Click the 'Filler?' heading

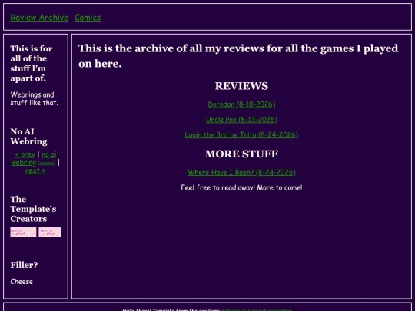(x=24, y=265)
